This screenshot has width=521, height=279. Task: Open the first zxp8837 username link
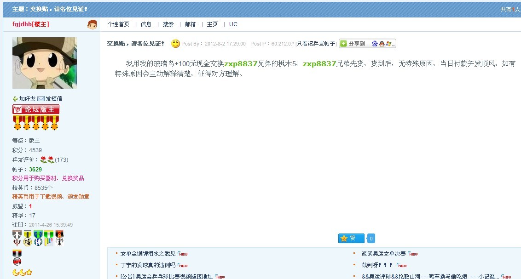[x=241, y=64]
